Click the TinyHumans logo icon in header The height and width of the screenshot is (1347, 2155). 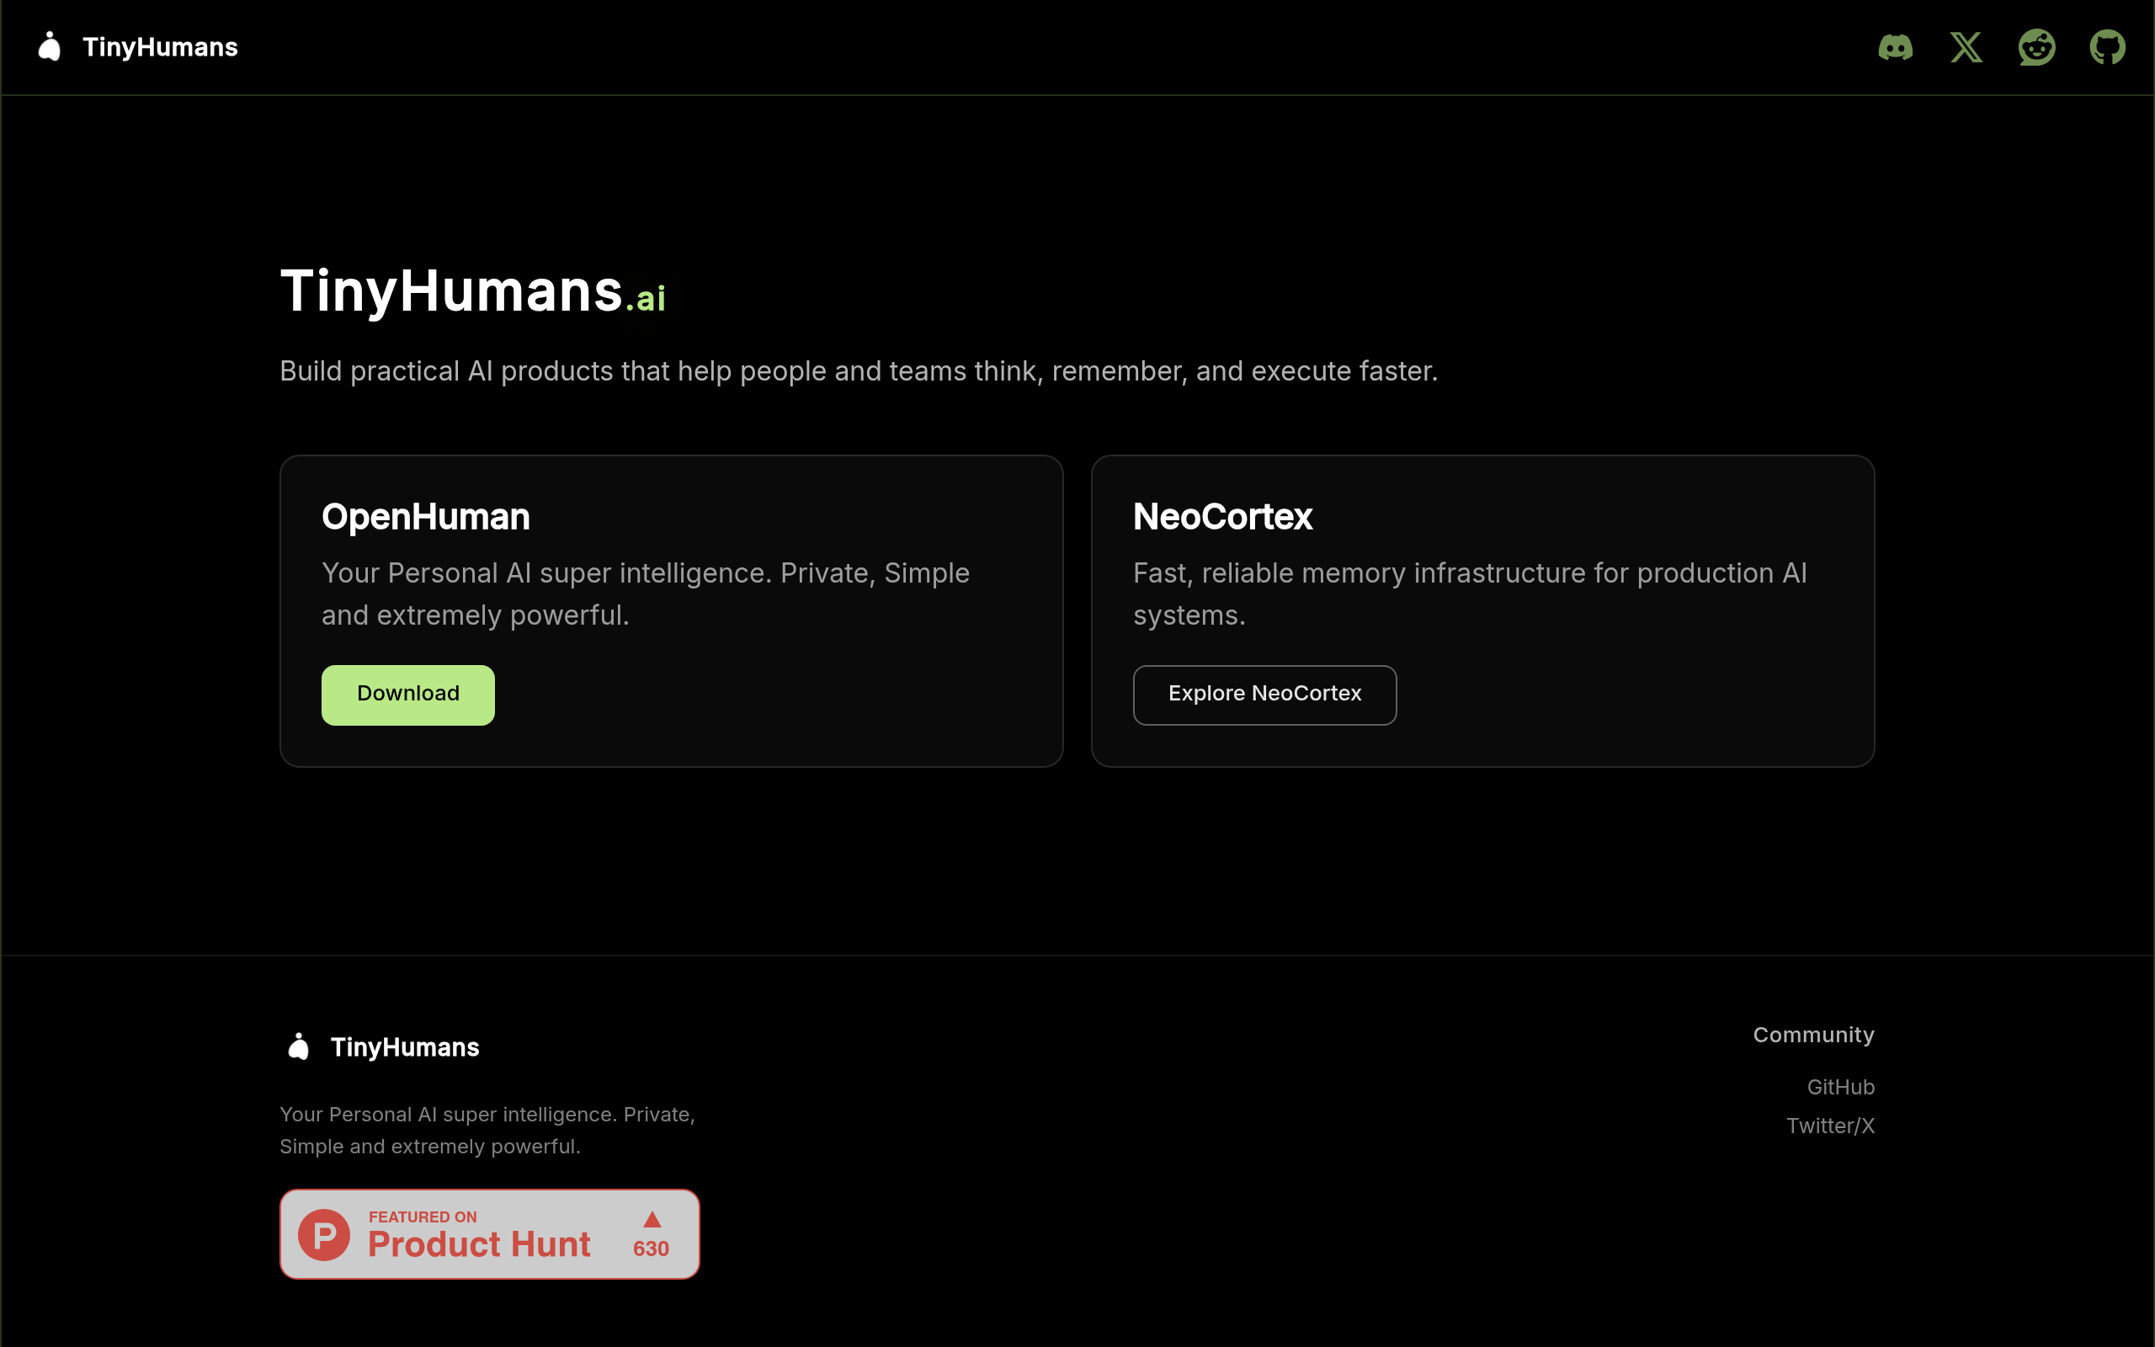50,46
